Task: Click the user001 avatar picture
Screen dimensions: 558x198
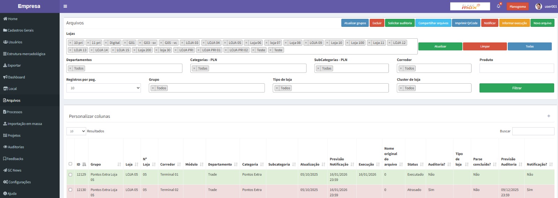Action: [x=538, y=6]
